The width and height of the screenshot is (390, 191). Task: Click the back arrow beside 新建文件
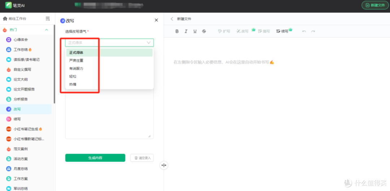click(172, 19)
